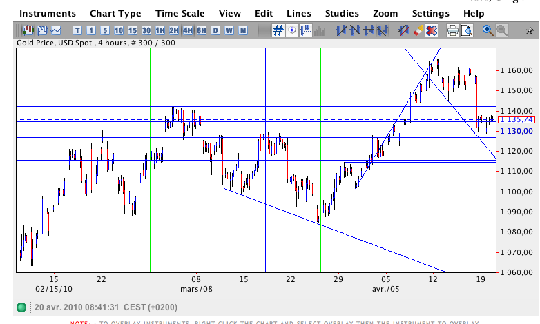Click the crosshair cursor tool

pyautogui.click(x=264, y=30)
